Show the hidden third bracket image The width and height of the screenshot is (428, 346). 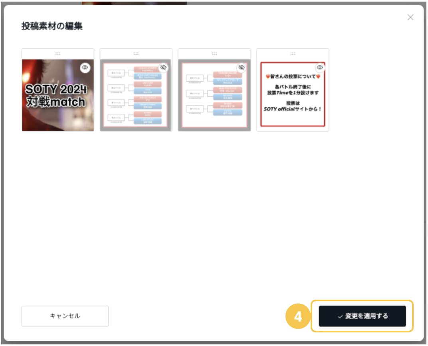pyautogui.click(x=242, y=68)
